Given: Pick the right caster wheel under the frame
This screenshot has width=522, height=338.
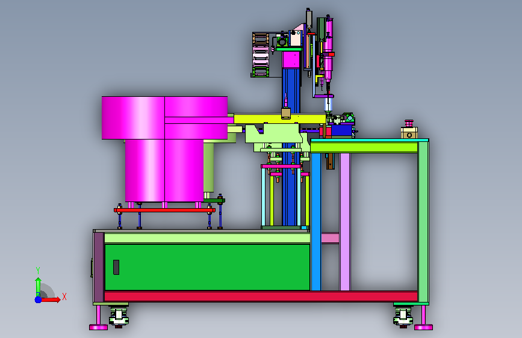Looking at the screenshot, I should tap(403, 317).
